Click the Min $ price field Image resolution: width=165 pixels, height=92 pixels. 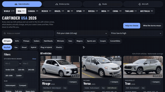(x=11, y=64)
